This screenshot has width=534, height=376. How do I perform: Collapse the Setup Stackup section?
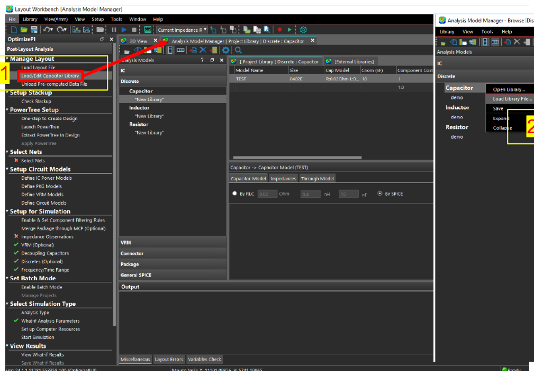pos(7,92)
